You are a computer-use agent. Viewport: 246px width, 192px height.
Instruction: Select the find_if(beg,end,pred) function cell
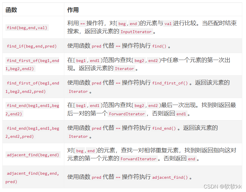[x=32, y=46]
